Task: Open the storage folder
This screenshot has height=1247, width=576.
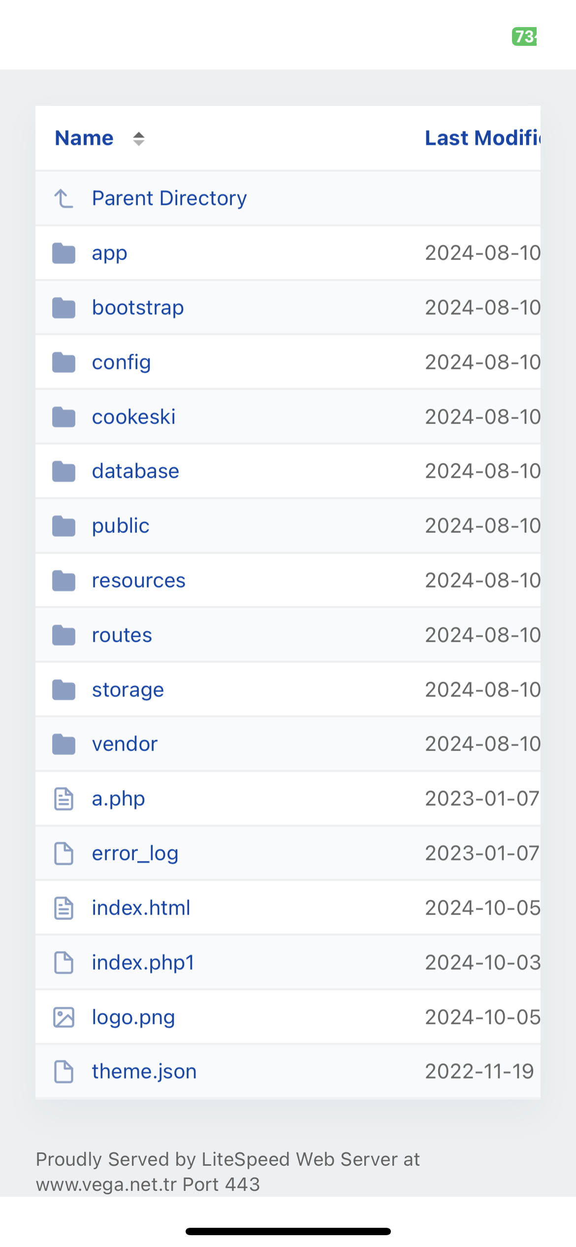Action: (128, 690)
